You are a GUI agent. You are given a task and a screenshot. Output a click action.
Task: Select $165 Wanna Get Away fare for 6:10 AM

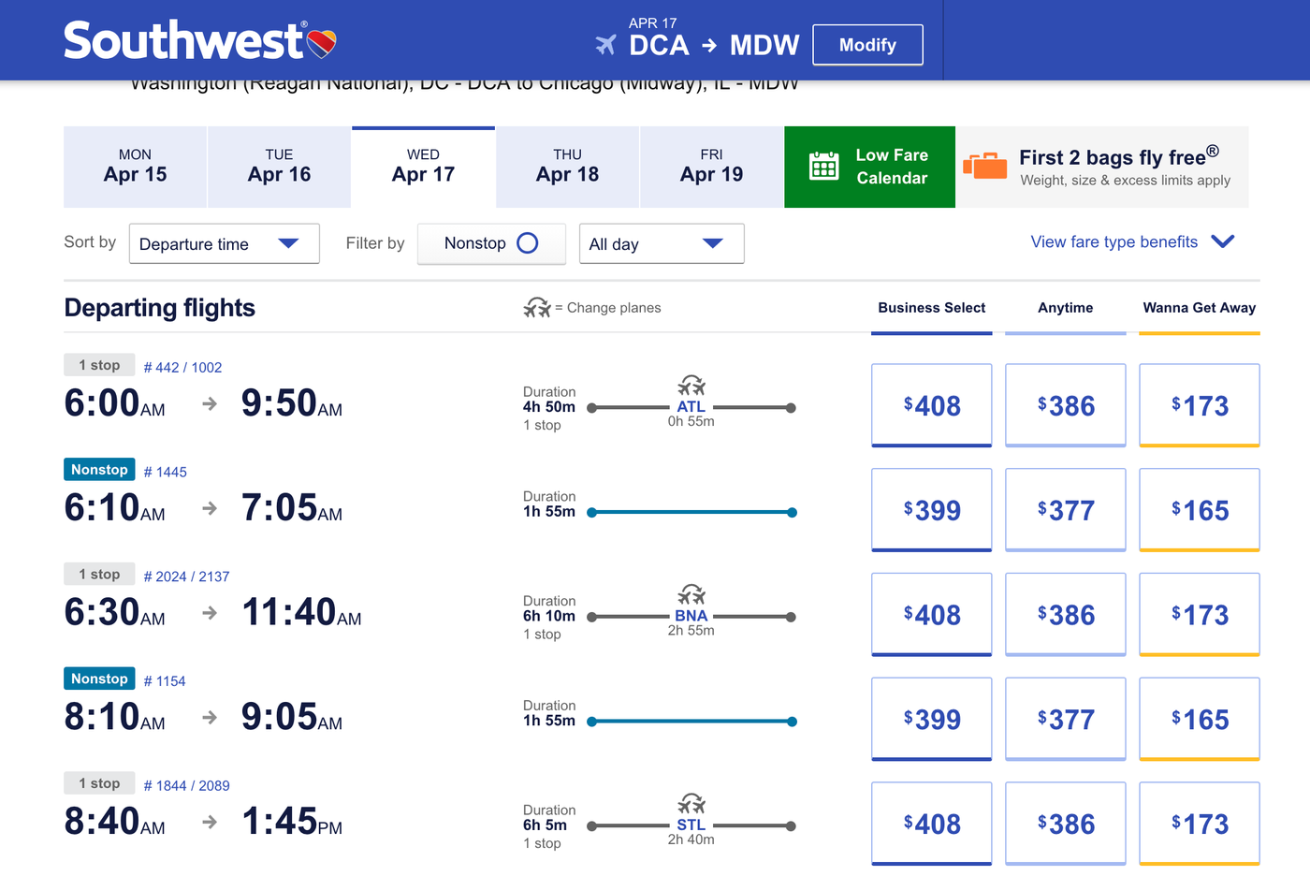[x=1199, y=510]
